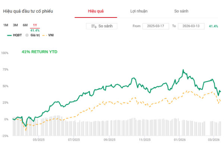Image resolution: width=224 pixels, height=149 pixels.
Task: Switch to the Hiệu quả tab
Action: (96, 11)
